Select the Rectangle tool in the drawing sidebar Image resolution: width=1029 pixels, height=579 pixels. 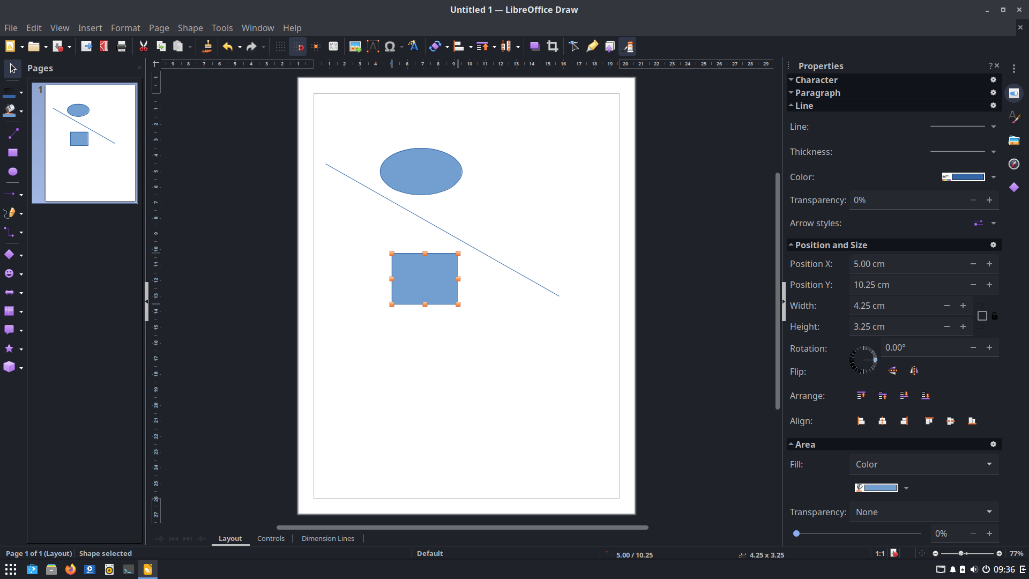click(x=13, y=153)
